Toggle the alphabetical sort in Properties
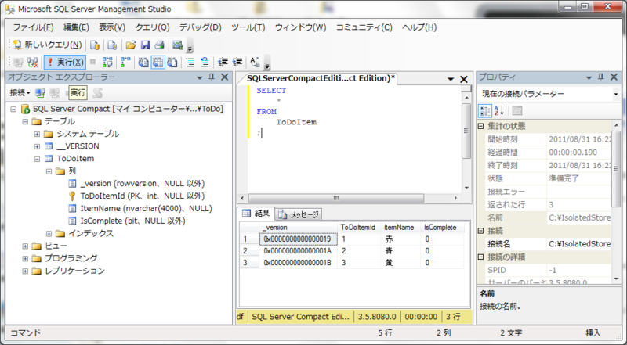Image resolution: width=627 pixels, height=345 pixels. tap(499, 110)
